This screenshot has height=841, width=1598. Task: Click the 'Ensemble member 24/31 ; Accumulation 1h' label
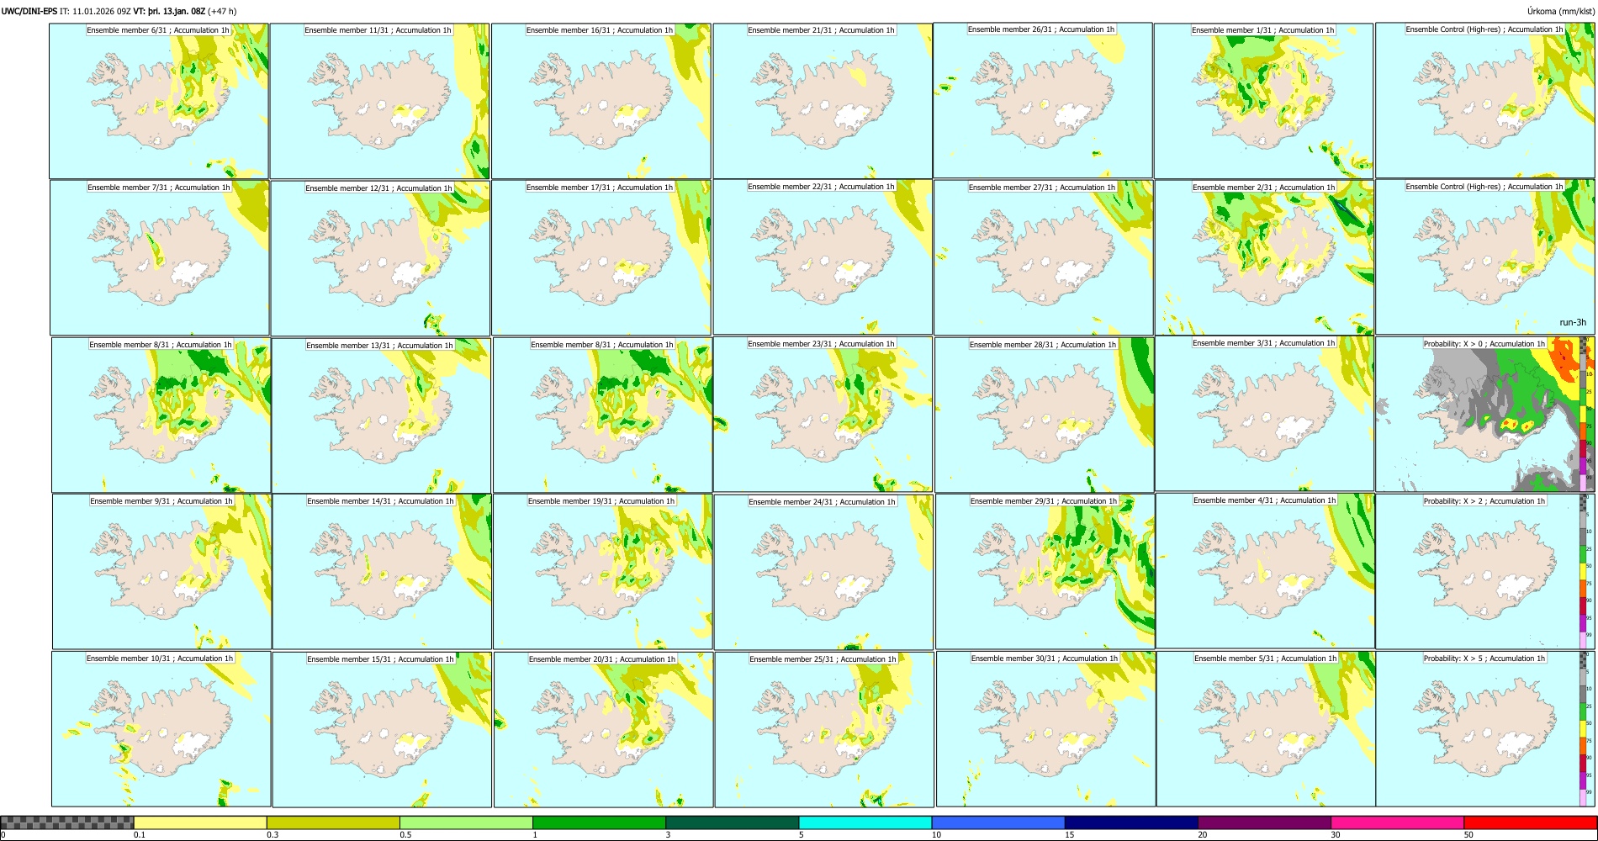point(822,502)
